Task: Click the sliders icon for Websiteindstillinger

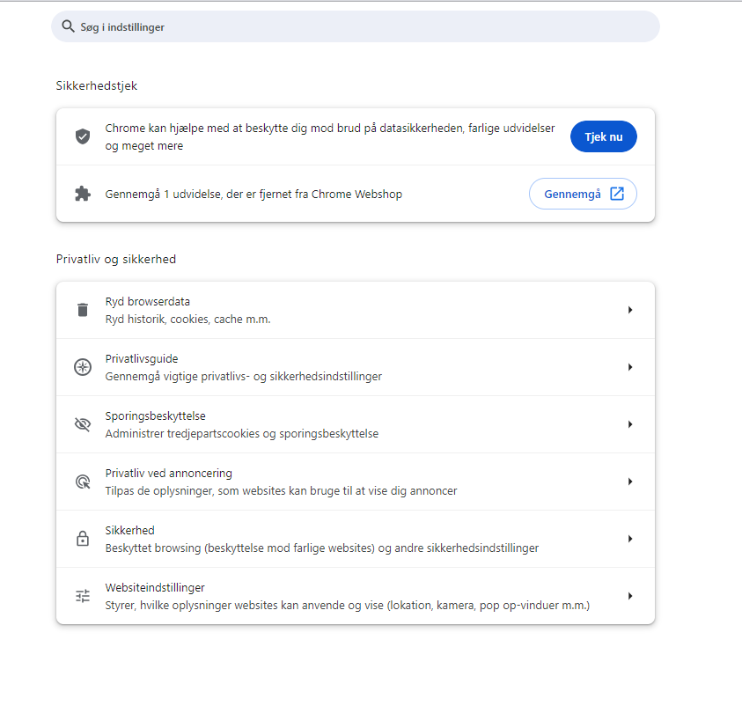Action: click(x=83, y=595)
